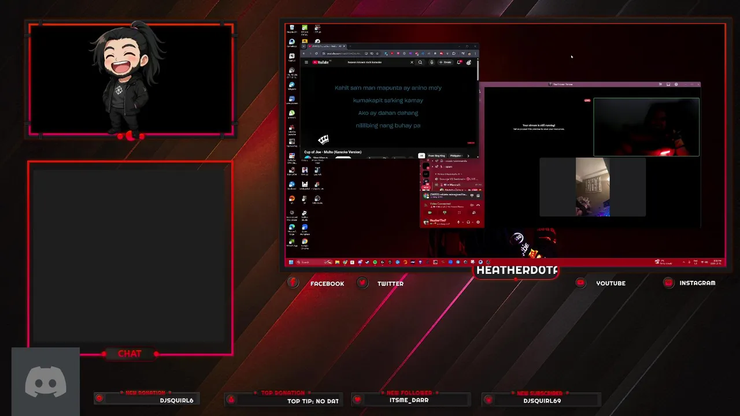
Task: Open the Discord inbox icon in the title bar
Action: tap(668, 84)
